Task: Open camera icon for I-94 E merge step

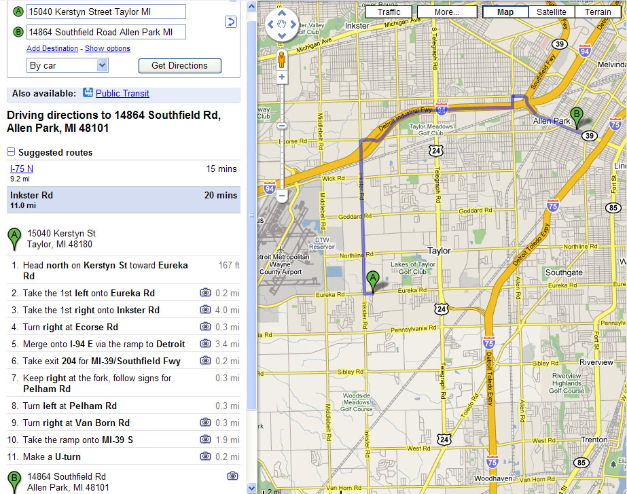Action: pos(205,344)
